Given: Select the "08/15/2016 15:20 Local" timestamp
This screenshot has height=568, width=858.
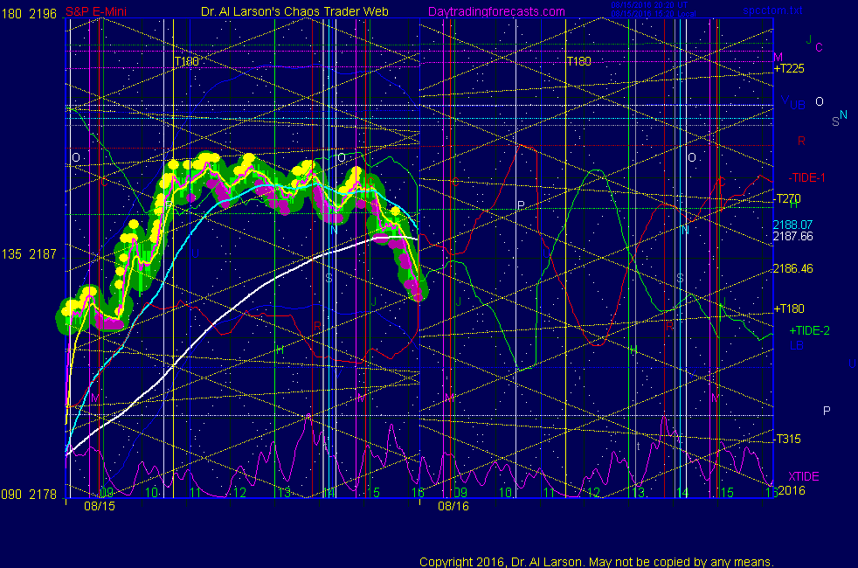Looking at the screenshot, I should (x=654, y=14).
